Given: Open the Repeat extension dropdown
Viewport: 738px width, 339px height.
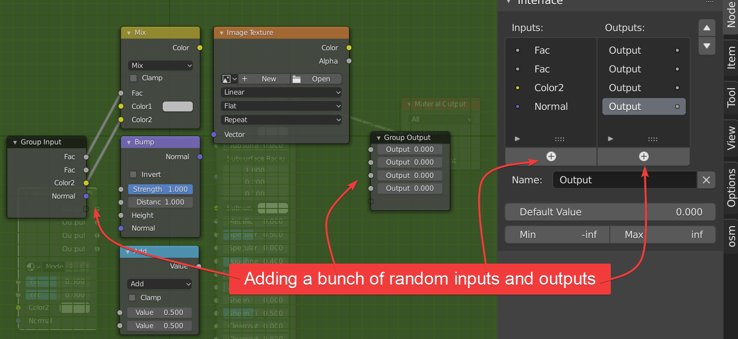Looking at the screenshot, I should [x=281, y=120].
